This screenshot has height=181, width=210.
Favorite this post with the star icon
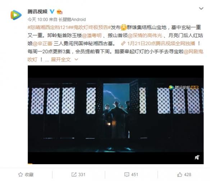pyautogui.click(x=20, y=175)
